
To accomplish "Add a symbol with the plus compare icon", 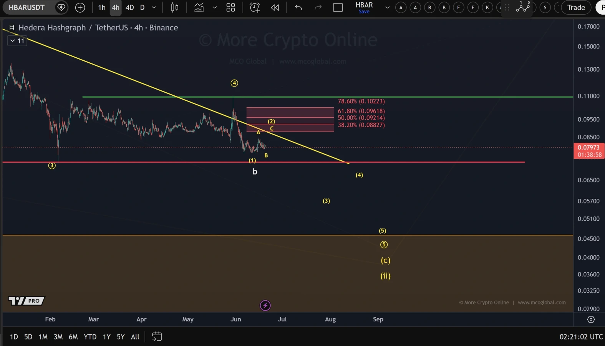I will (x=80, y=7).
